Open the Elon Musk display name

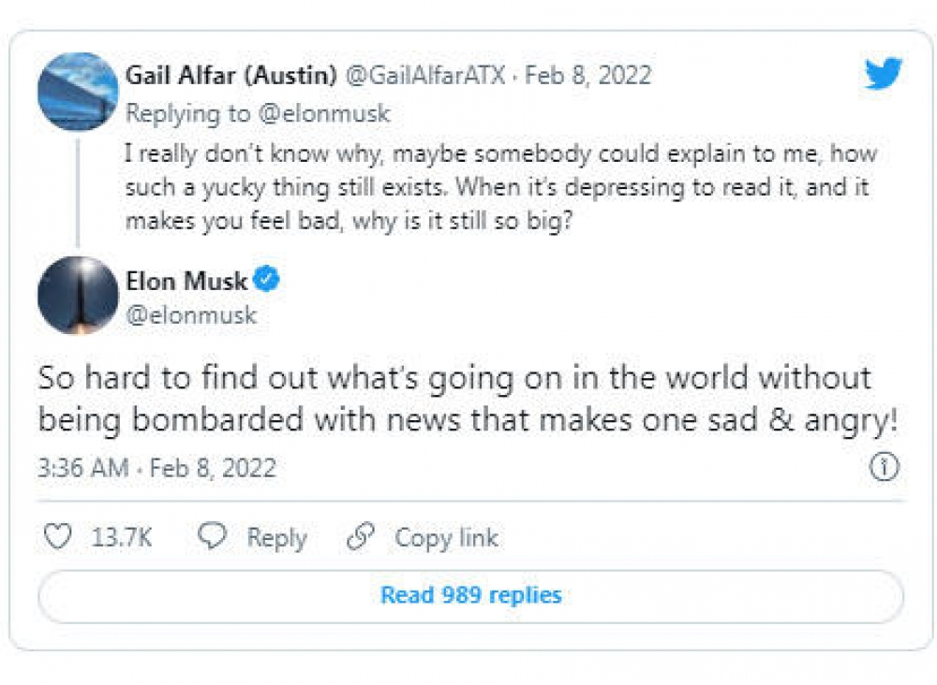[186, 280]
